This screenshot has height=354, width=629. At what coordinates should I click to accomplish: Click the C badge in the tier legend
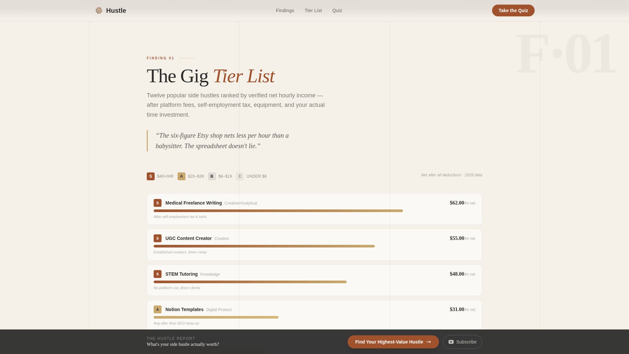pyautogui.click(x=239, y=176)
